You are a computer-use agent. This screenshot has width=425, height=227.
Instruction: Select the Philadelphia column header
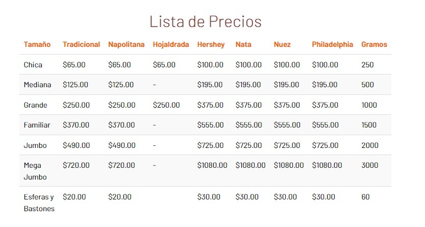pyautogui.click(x=332, y=44)
